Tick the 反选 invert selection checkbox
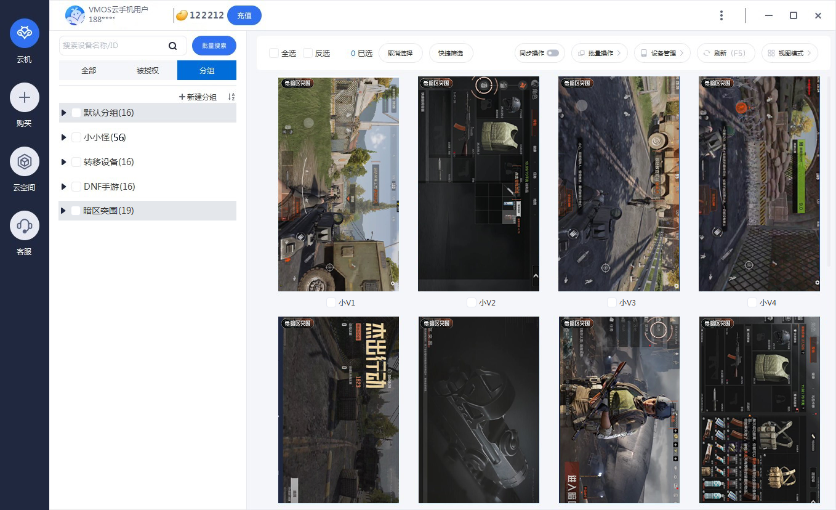 click(x=308, y=53)
